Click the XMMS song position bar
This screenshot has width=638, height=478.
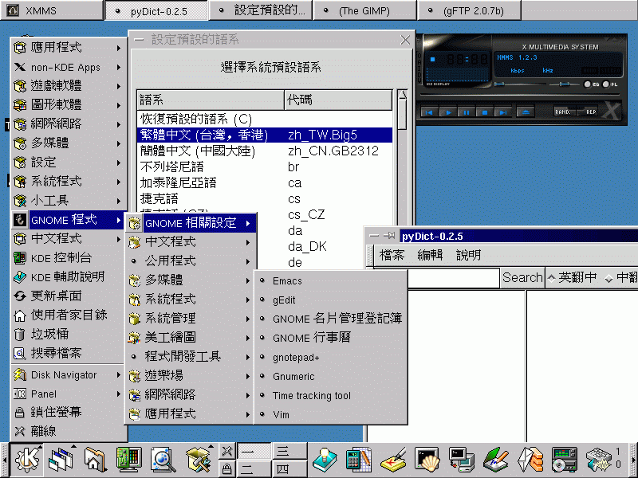[x=519, y=96]
